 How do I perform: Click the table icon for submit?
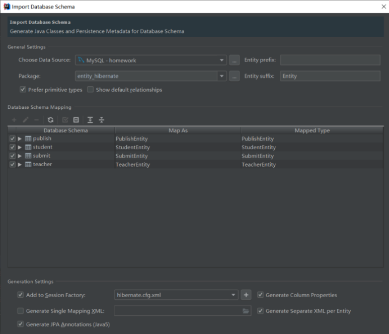click(28, 156)
